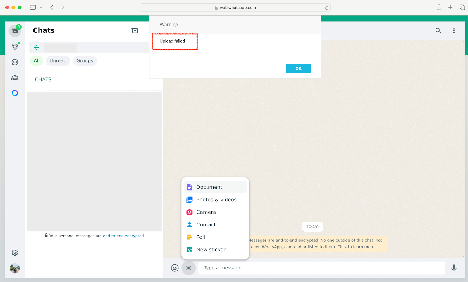Screen dimensions: 468x282
Task: Open the chat menu three-dot icon
Action: (454, 31)
